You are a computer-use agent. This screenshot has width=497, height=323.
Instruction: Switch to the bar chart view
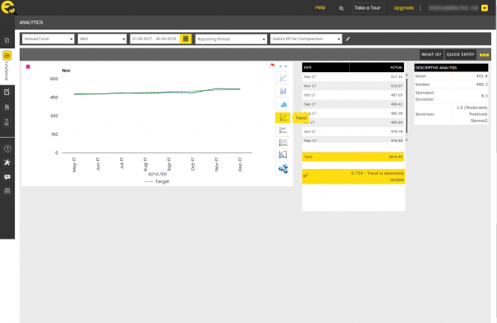[x=283, y=91]
